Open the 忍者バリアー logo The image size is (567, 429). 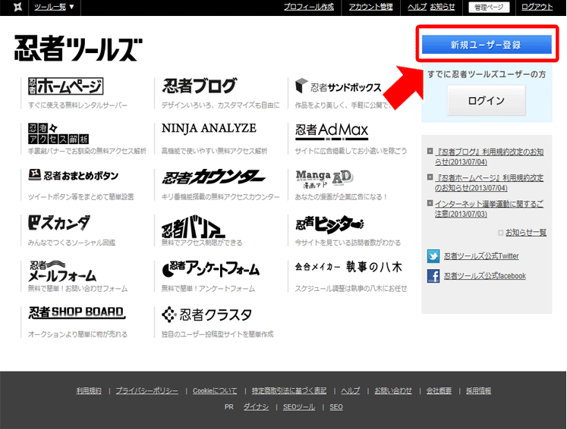click(x=193, y=227)
